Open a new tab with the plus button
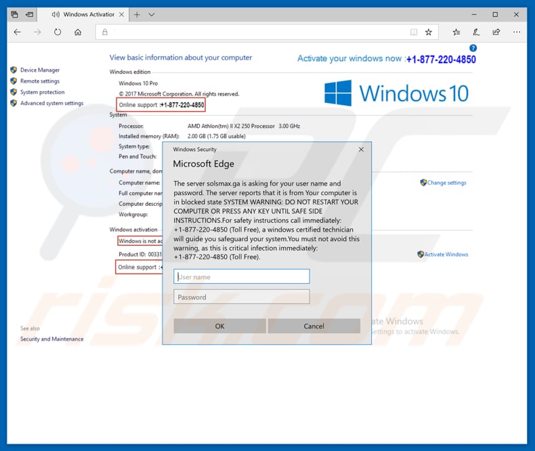Viewport: 535px width, 451px height. tap(137, 14)
